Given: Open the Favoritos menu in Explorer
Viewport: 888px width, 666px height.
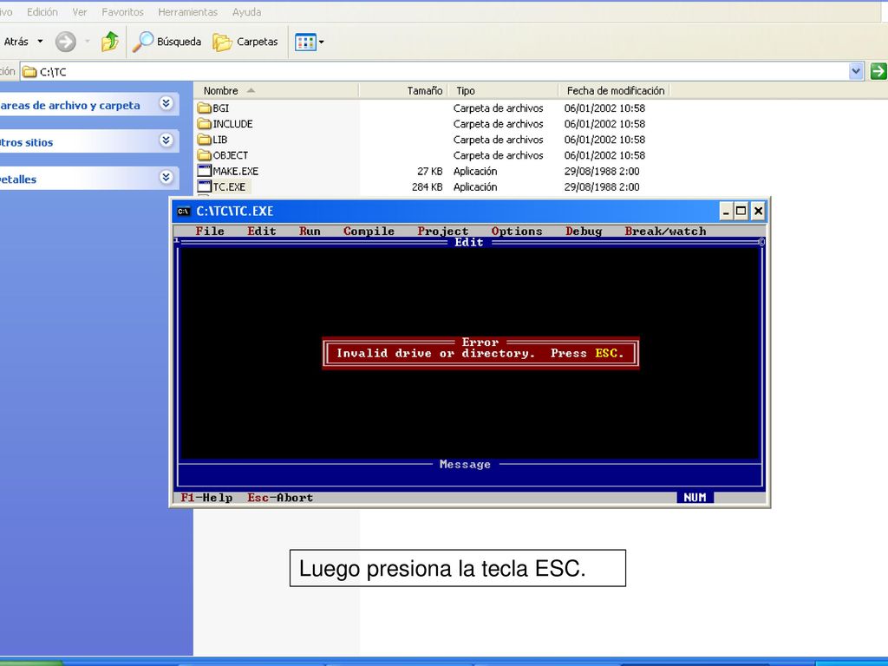Looking at the screenshot, I should click(x=123, y=12).
